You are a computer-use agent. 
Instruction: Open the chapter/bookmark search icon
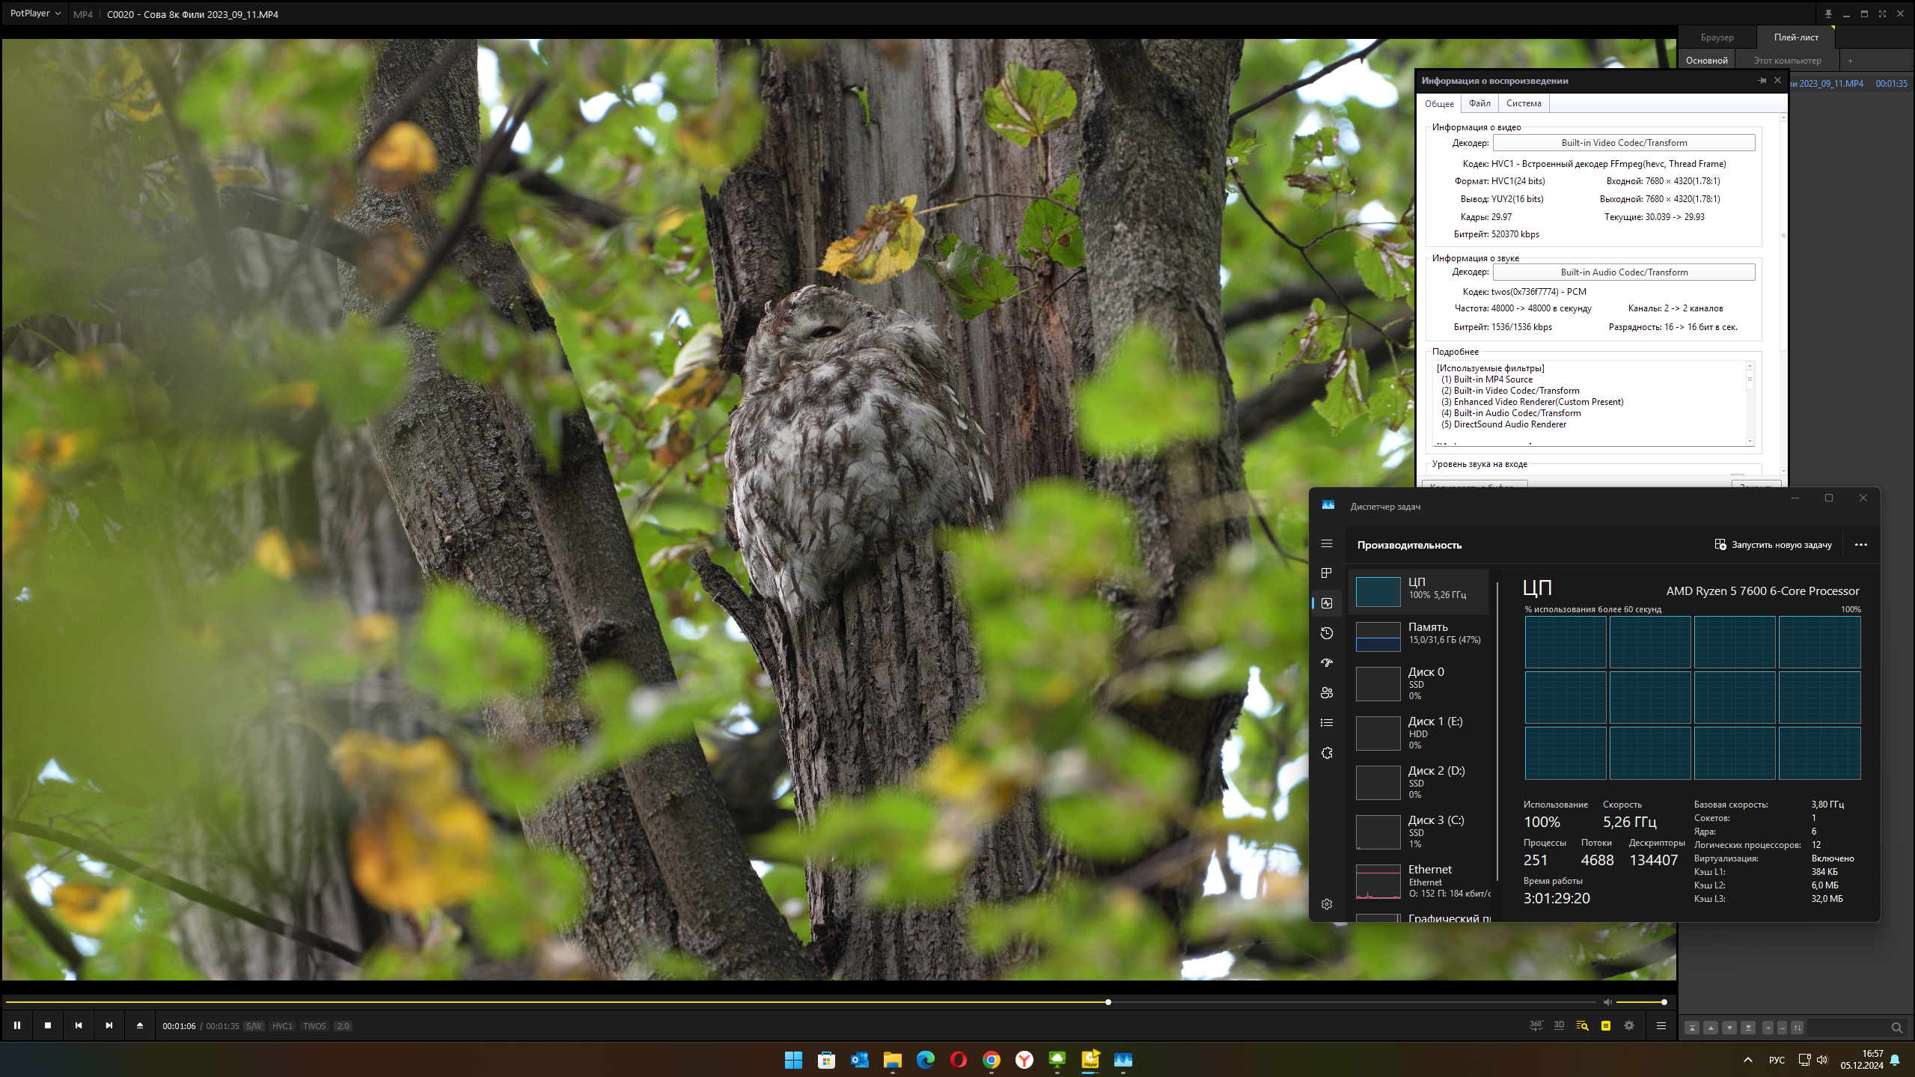tap(1582, 1025)
